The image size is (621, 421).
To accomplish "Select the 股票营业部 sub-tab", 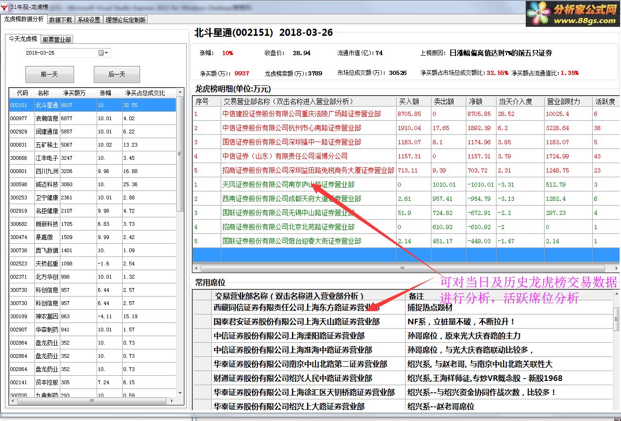I will pyautogui.click(x=57, y=40).
